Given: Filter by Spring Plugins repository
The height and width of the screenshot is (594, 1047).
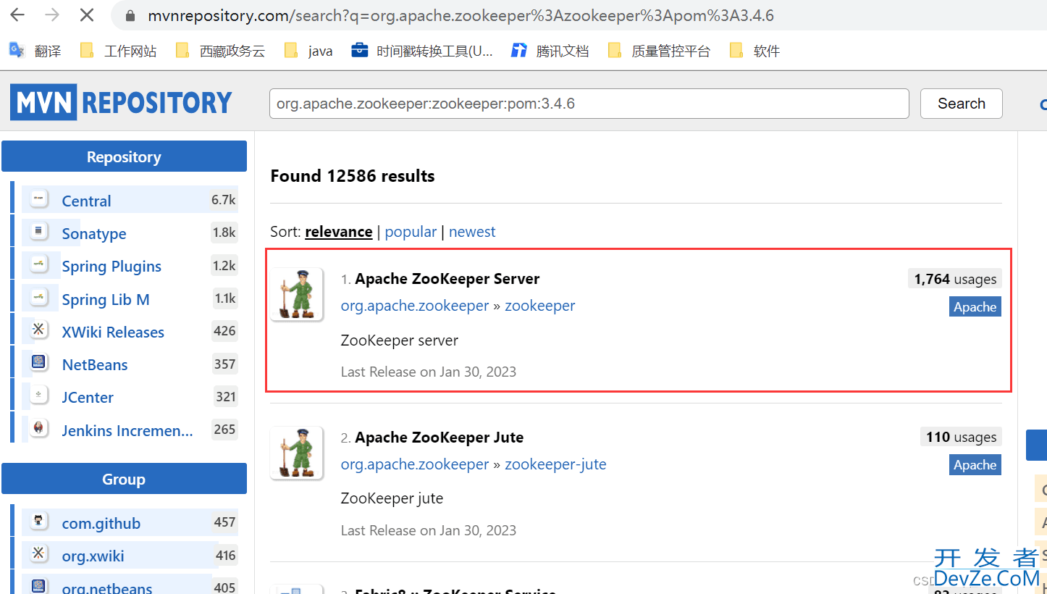Looking at the screenshot, I should (112, 267).
